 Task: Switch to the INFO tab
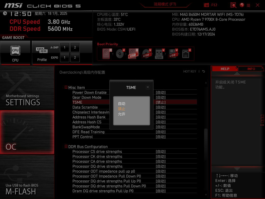tap(251, 69)
